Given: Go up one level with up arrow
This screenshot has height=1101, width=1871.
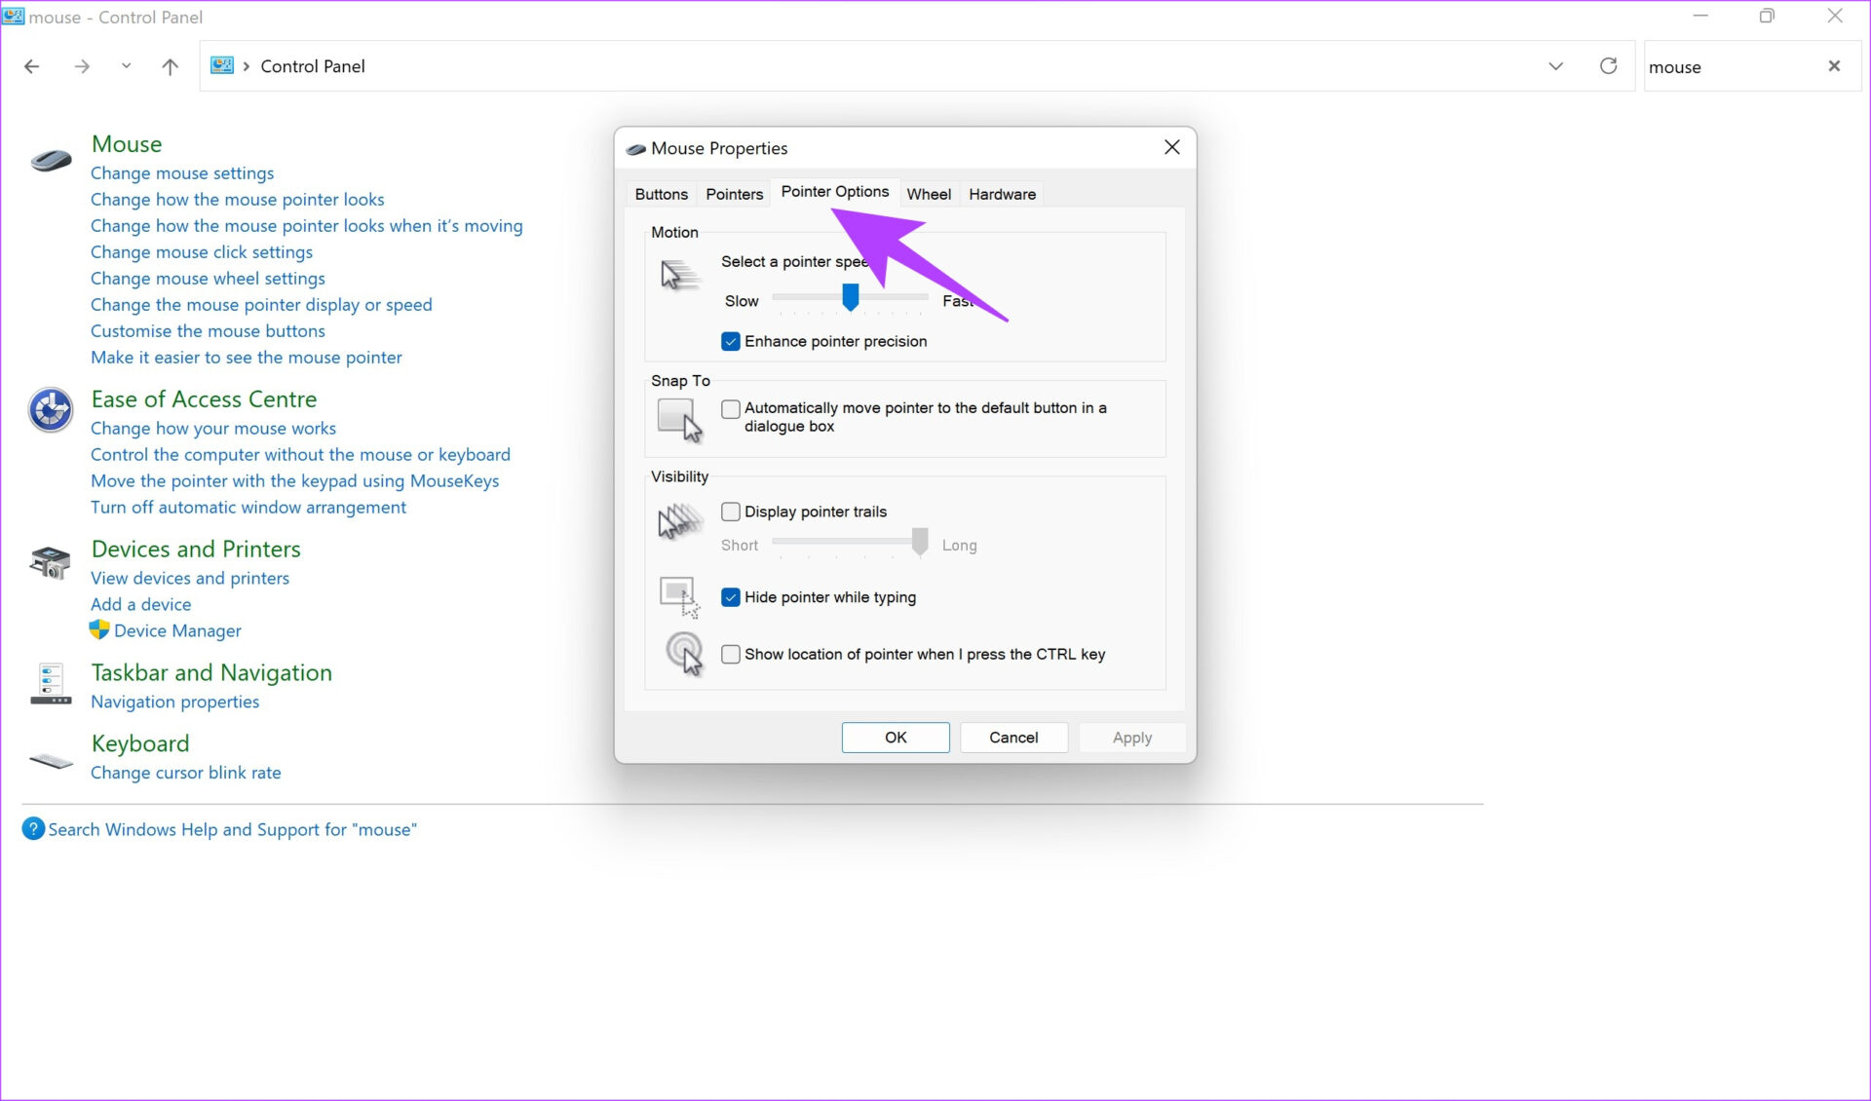Looking at the screenshot, I should pyautogui.click(x=171, y=66).
